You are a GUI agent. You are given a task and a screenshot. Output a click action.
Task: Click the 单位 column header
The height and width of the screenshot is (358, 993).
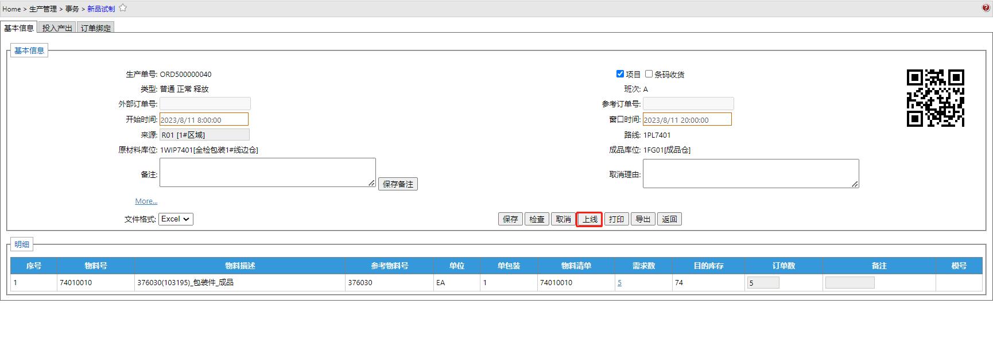click(x=457, y=266)
